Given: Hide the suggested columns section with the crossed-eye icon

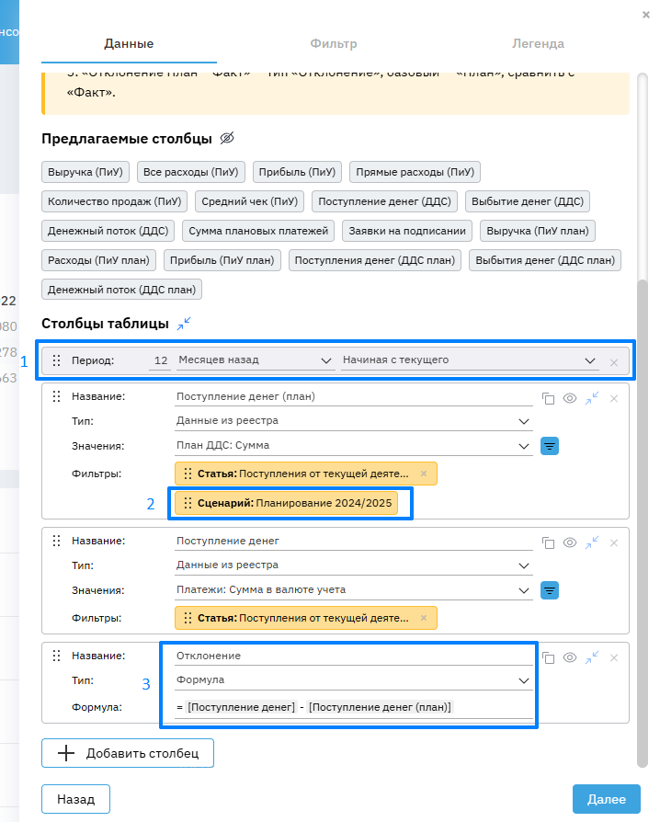Looking at the screenshot, I should [227, 139].
